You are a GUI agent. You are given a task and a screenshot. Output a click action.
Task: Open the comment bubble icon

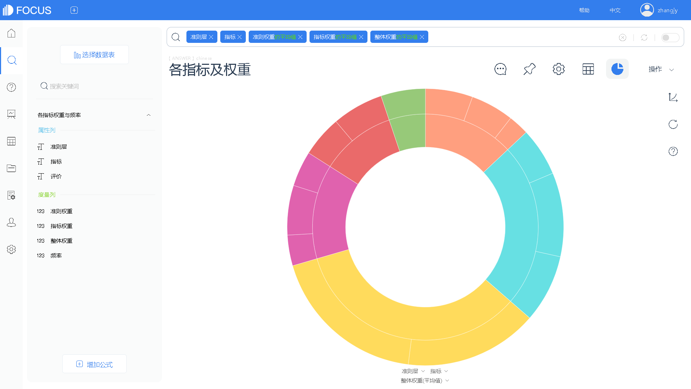click(500, 69)
